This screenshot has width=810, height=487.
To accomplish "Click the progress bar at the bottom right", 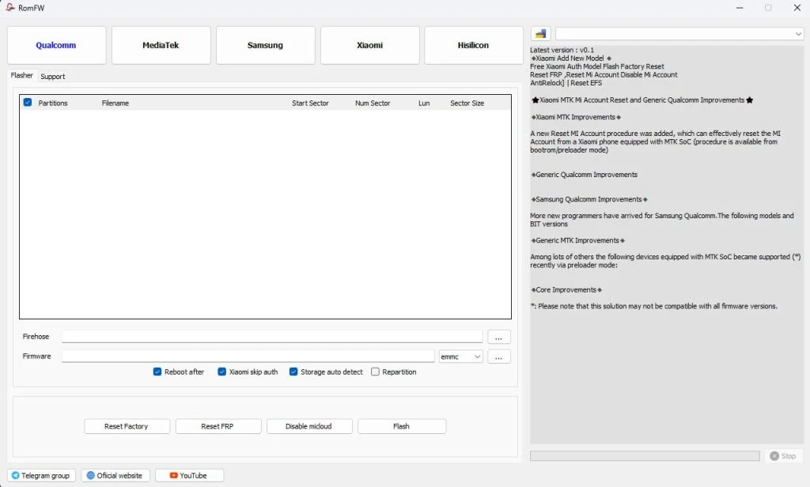I will (x=645, y=456).
